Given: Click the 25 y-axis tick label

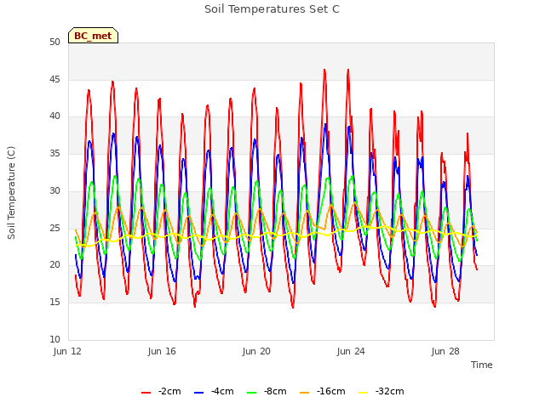Looking at the screenshot, I should [x=54, y=229].
